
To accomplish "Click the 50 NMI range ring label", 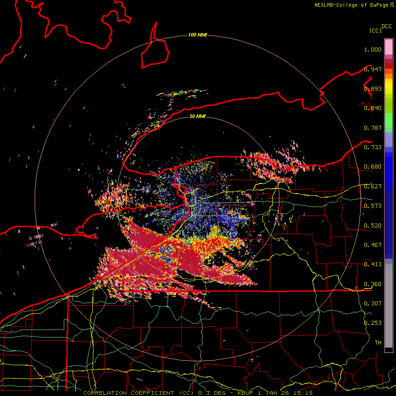I will tap(198, 116).
